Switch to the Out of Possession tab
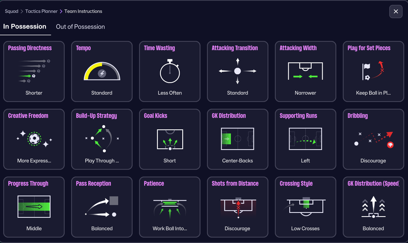 (80, 27)
